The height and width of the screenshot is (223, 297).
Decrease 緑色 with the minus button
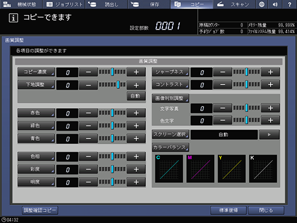coord(88,126)
